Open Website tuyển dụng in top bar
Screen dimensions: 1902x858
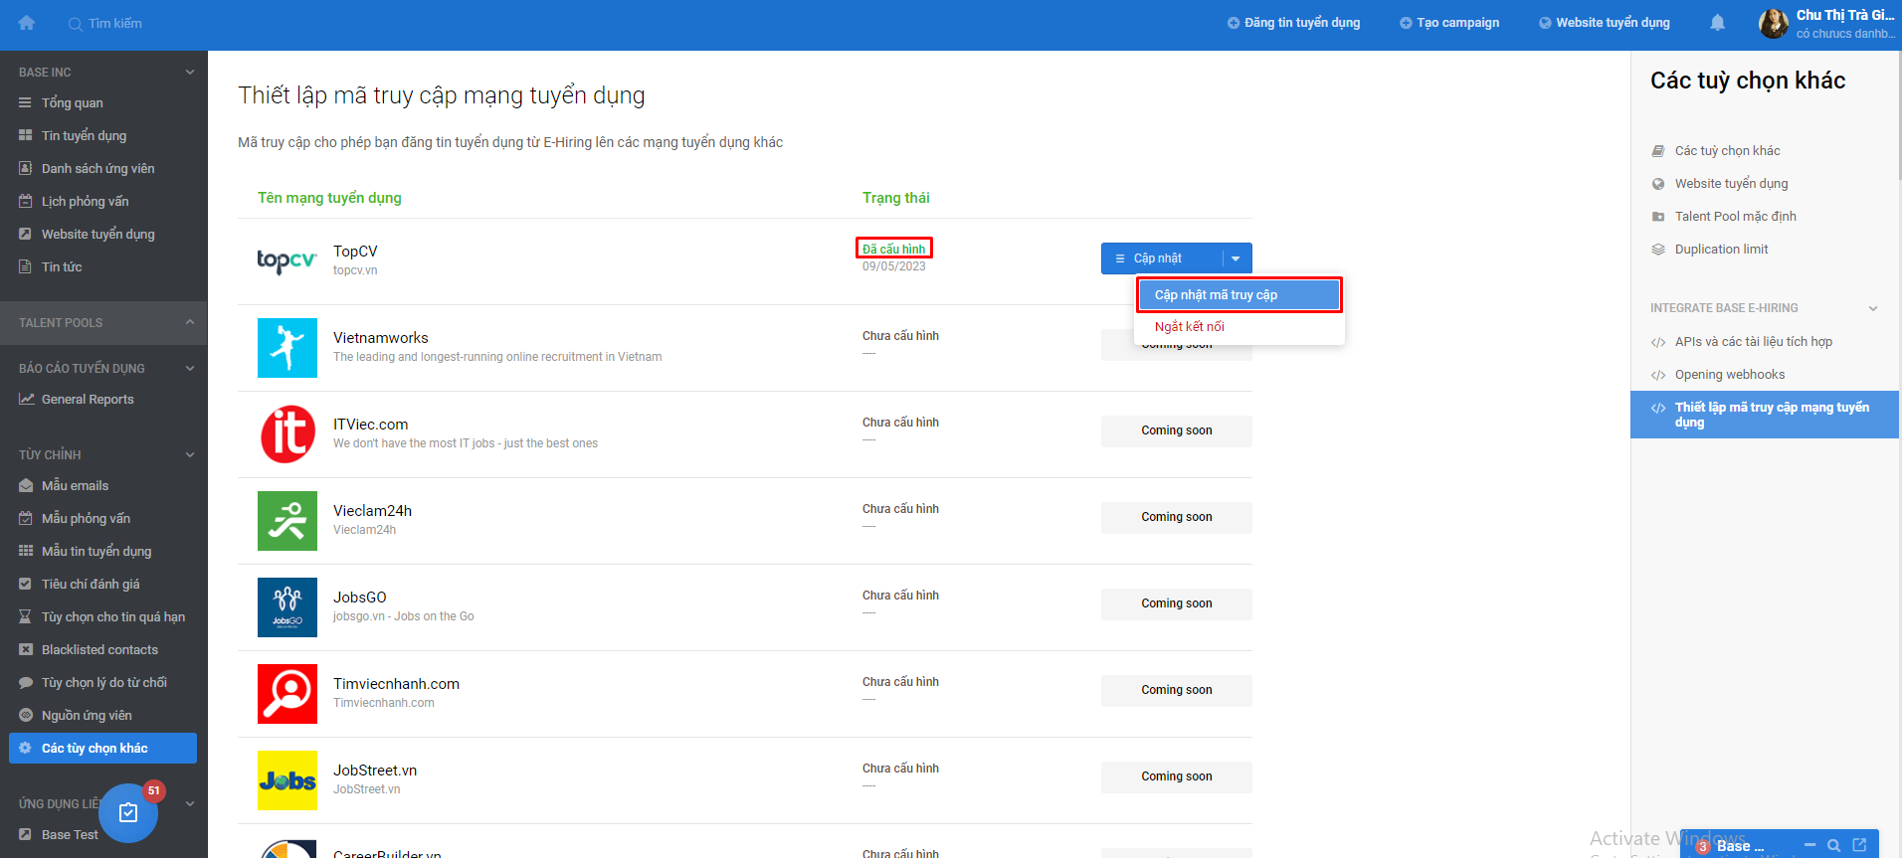pos(1605,23)
